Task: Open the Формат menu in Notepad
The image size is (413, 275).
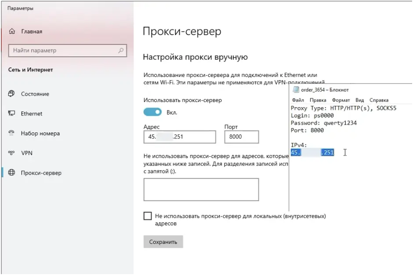Action: [x=342, y=100]
